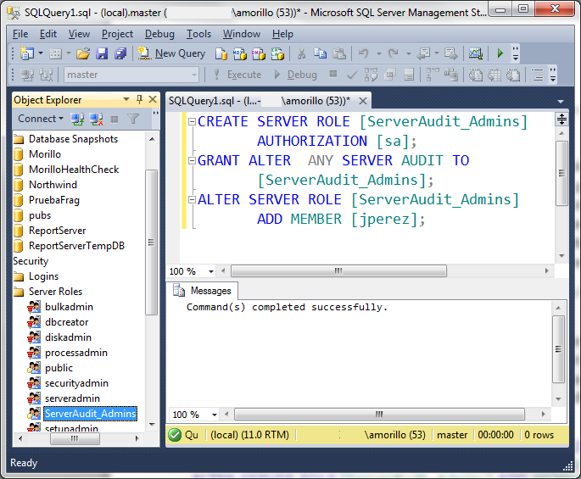Click Display Estimated Execution Plan icon

[371, 75]
